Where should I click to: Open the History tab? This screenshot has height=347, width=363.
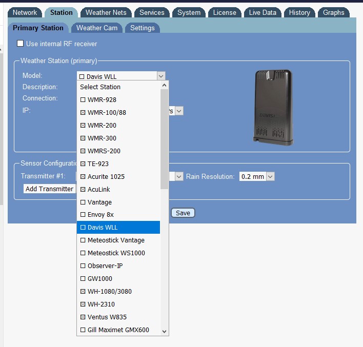pos(299,12)
